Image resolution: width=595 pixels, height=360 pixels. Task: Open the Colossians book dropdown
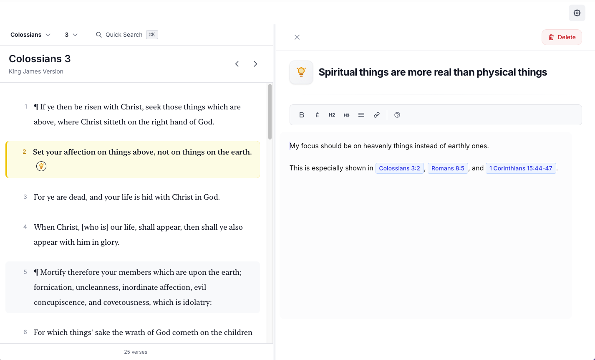tap(30, 35)
